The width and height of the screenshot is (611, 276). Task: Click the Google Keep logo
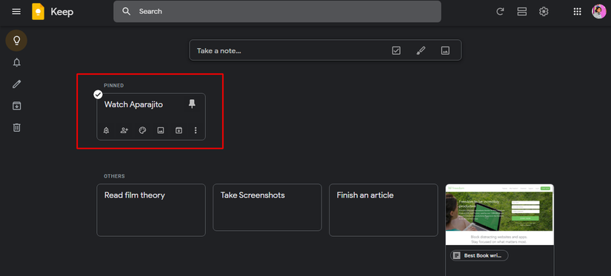[39, 12]
